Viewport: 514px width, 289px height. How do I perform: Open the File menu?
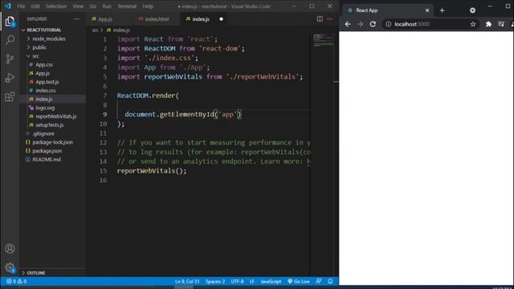click(x=21, y=6)
